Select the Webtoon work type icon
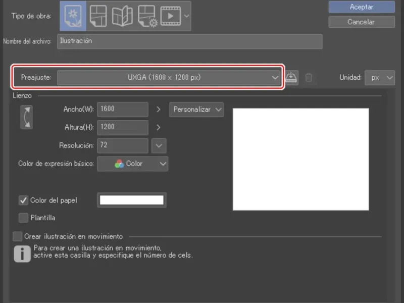 (98, 16)
